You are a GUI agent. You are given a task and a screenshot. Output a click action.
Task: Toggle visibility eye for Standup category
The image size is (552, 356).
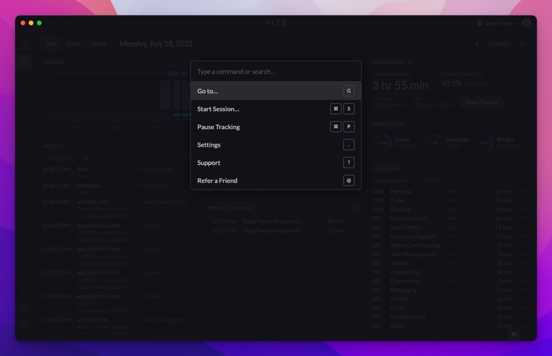click(522, 210)
